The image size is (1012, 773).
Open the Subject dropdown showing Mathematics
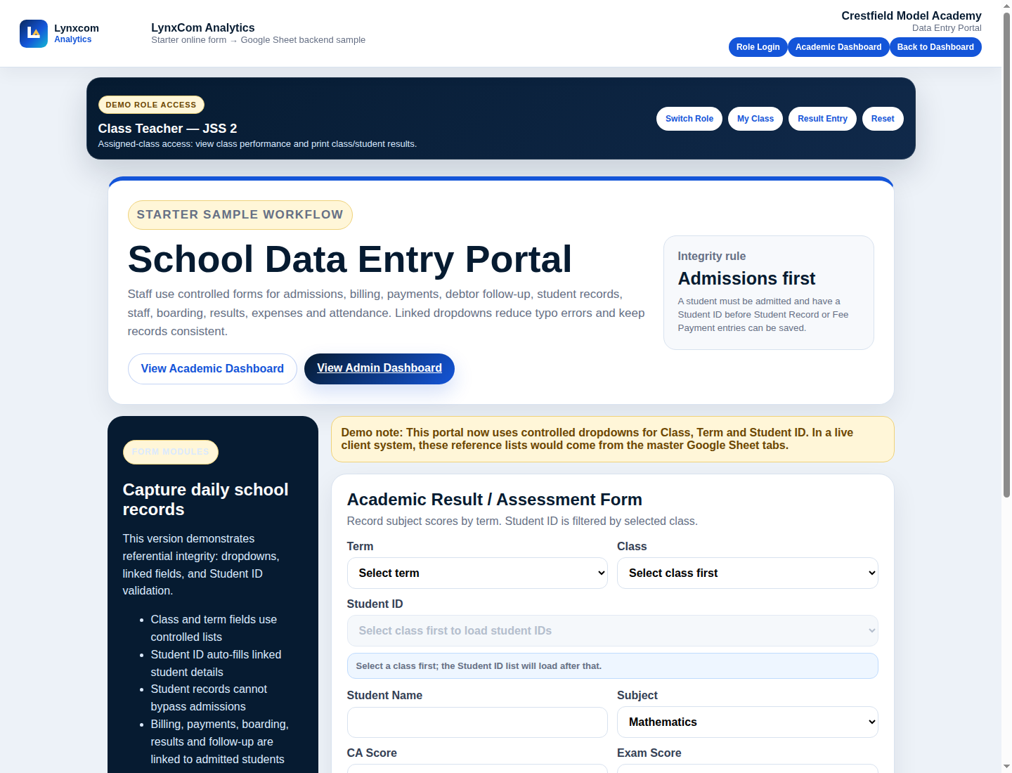[748, 722]
